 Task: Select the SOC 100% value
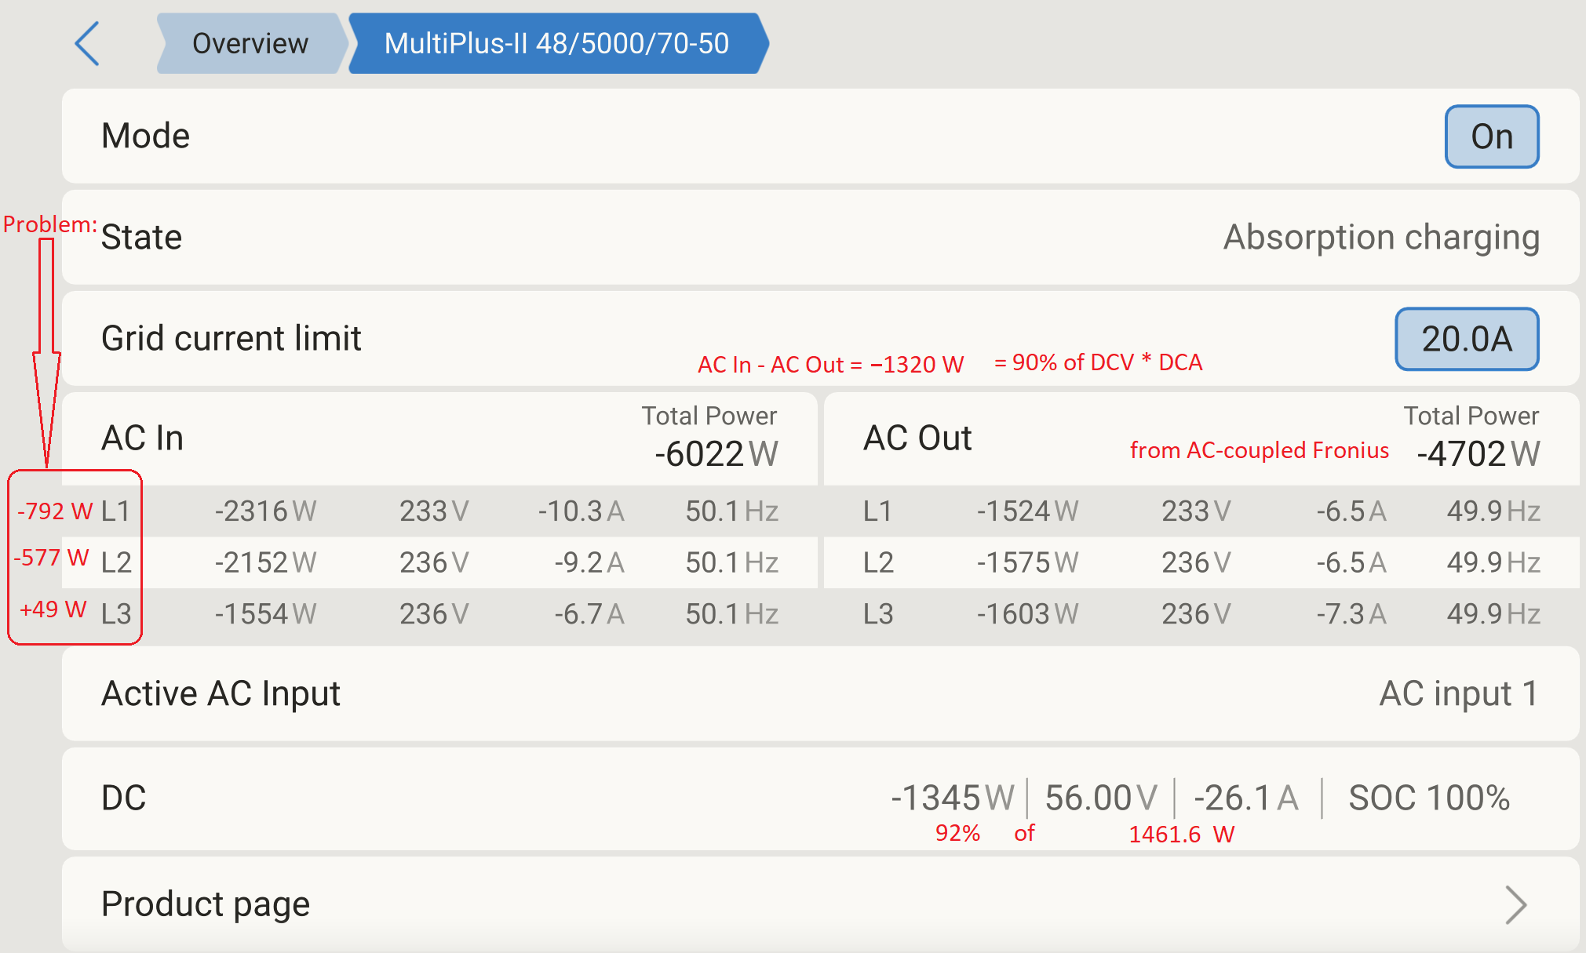tap(1429, 798)
